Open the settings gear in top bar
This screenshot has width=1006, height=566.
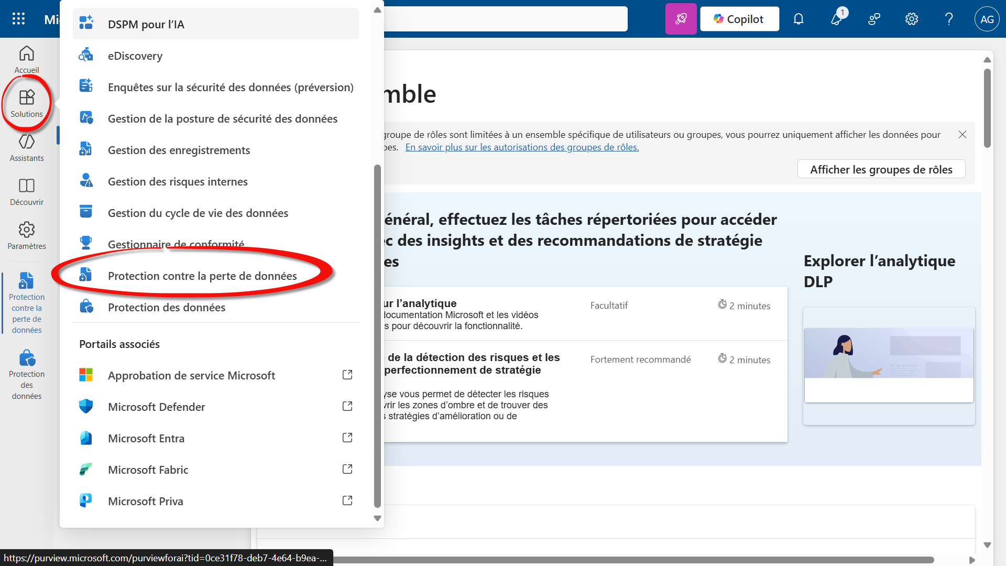pos(911,19)
